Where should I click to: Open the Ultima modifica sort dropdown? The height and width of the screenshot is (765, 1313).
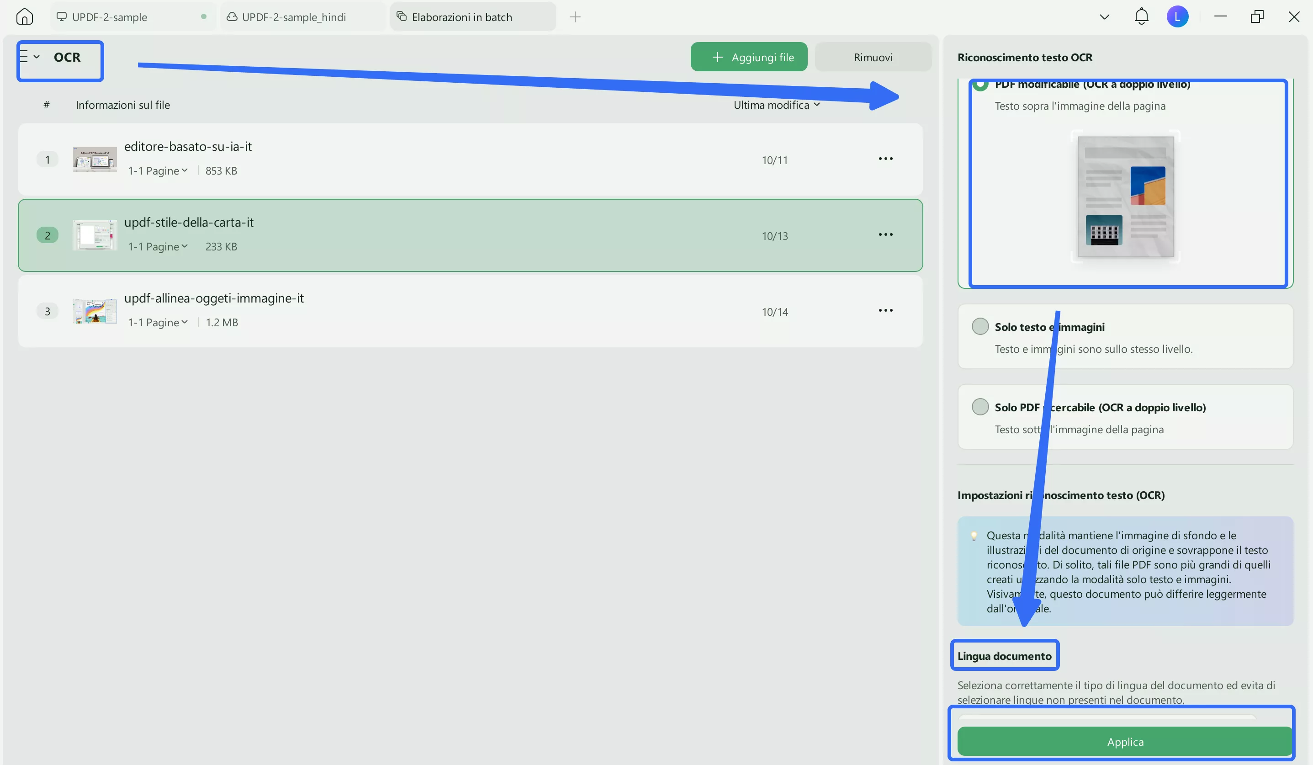pos(776,105)
